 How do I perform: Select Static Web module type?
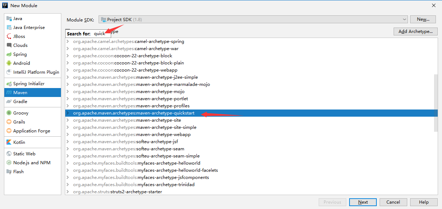pyautogui.click(x=33, y=154)
